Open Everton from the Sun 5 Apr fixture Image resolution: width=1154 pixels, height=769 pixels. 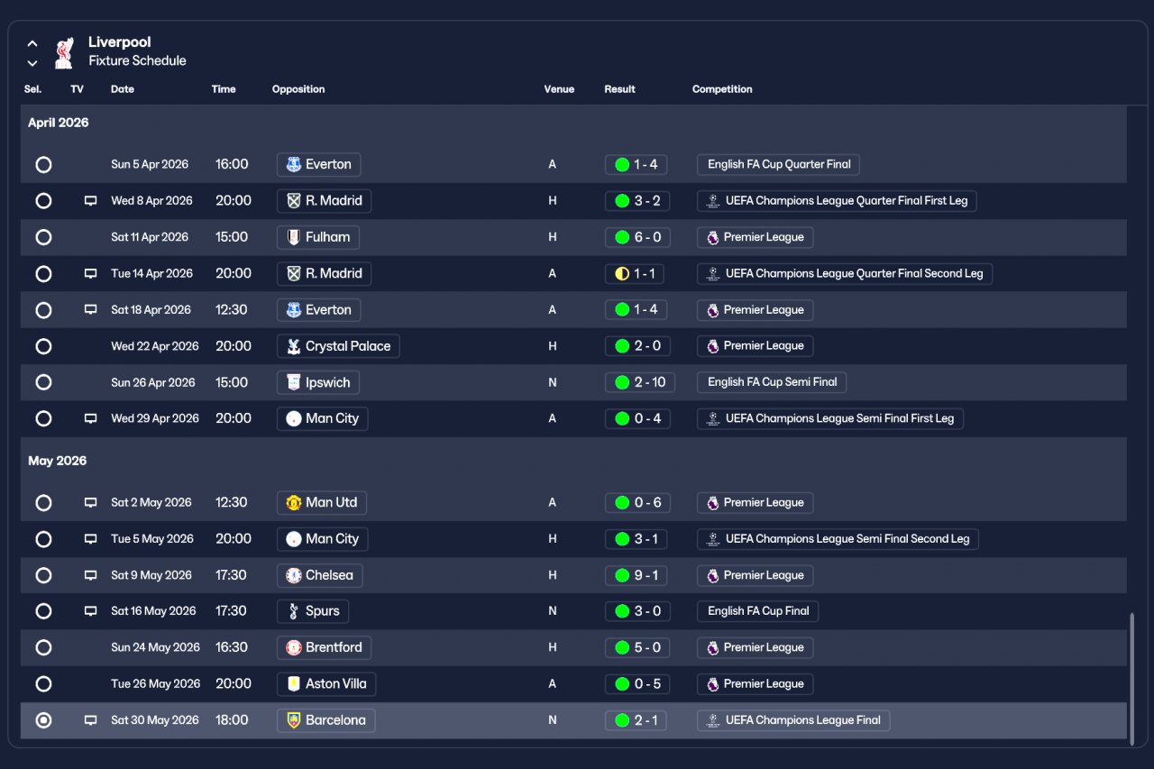click(x=319, y=165)
